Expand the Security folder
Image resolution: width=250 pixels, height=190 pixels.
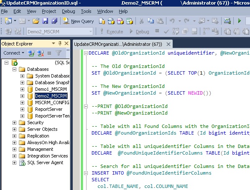(x=14, y=122)
